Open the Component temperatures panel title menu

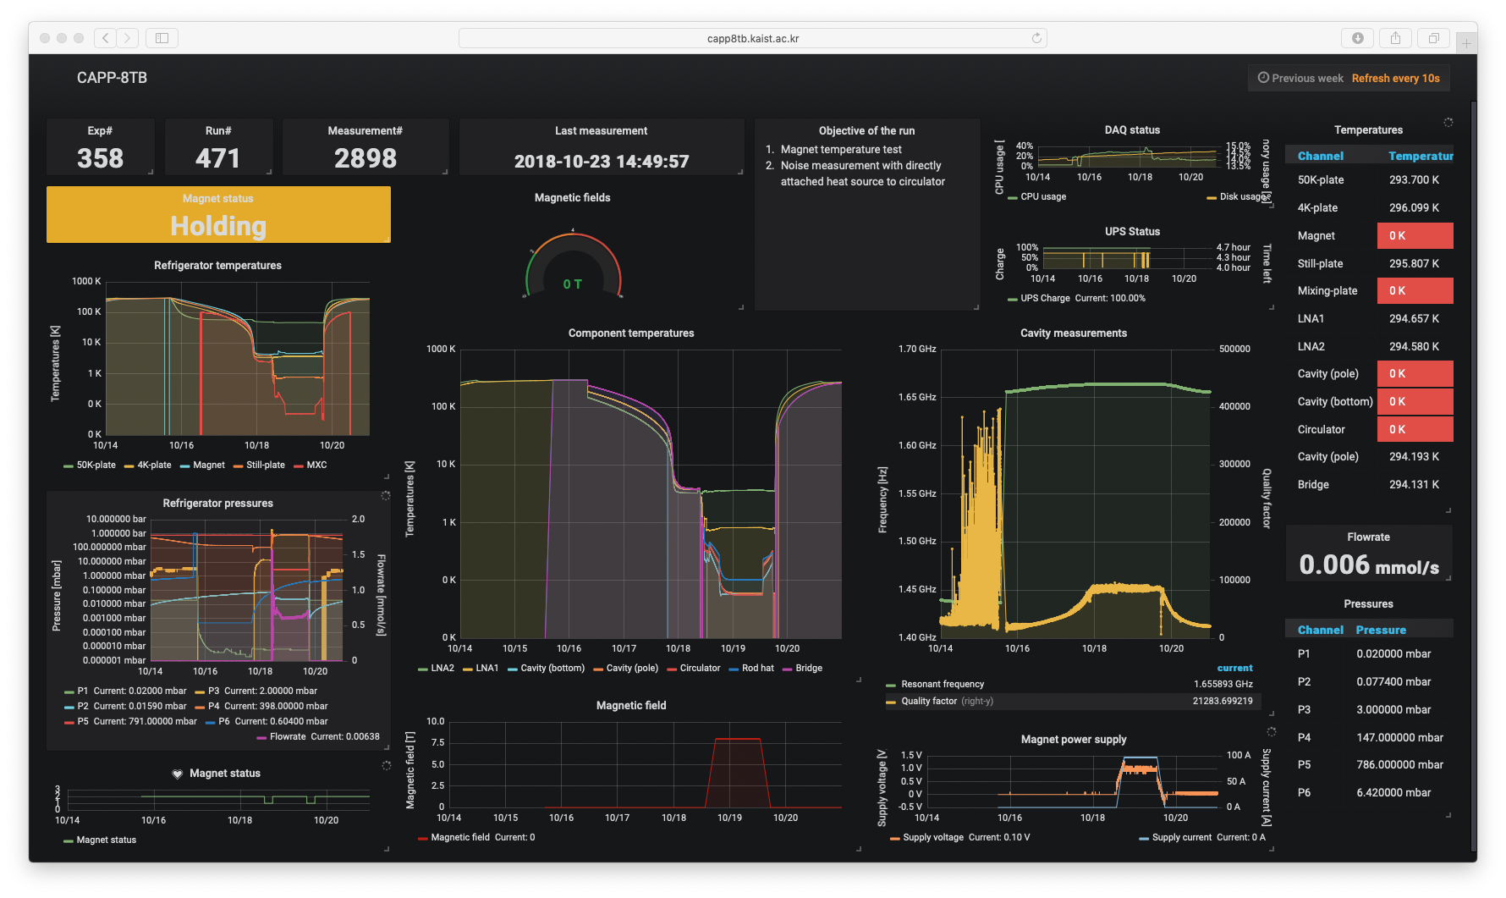631,333
